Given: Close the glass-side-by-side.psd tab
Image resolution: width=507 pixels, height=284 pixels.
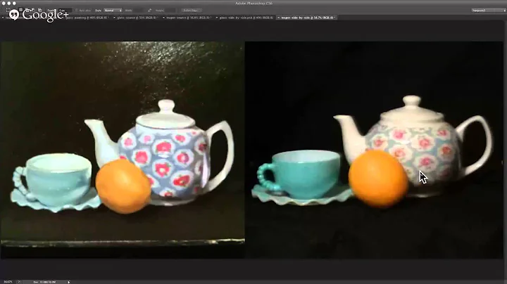Looking at the screenshot, I should 217,18.
